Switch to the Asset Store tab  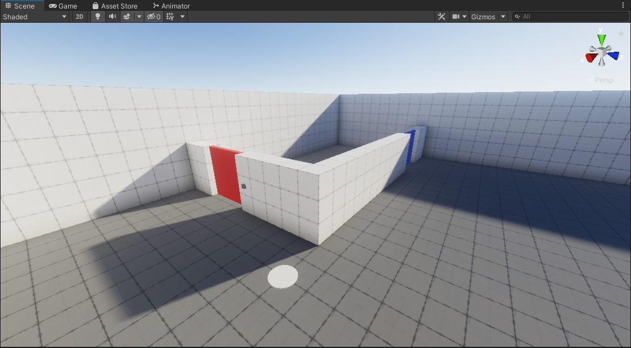click(x=115, y=6)
